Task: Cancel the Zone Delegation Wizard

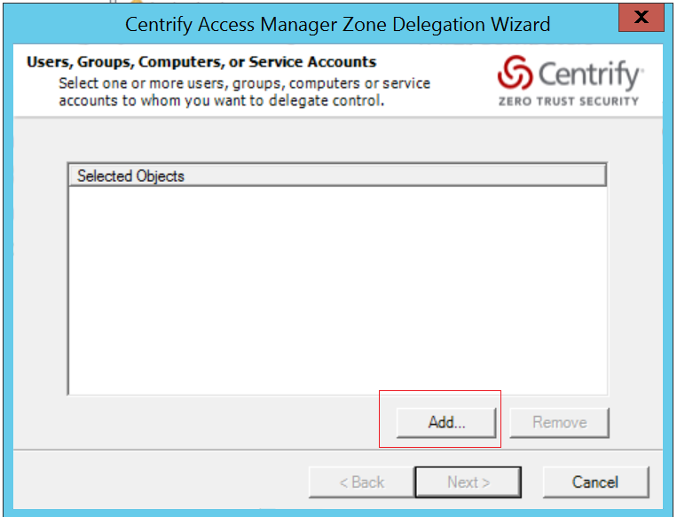Action: 594,482
